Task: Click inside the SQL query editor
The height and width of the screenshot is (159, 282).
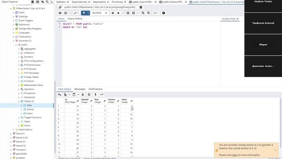Action: (x=141, y=54)
